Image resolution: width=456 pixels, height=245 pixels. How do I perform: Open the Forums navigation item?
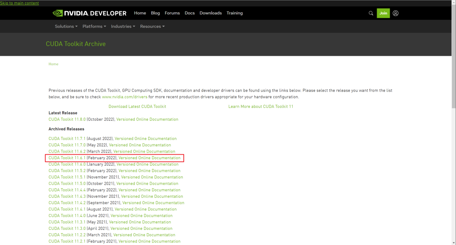[x=172, y=13]
